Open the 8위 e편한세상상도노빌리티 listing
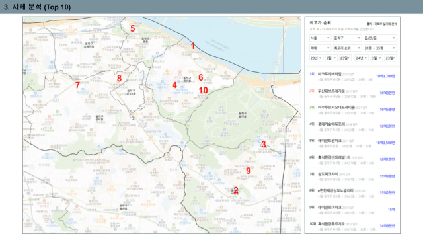Viewport: 423px width, 238px height. coord(352,193)
